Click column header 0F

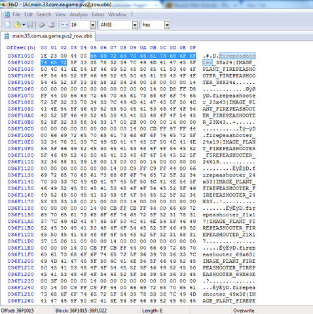click(193, 48)
